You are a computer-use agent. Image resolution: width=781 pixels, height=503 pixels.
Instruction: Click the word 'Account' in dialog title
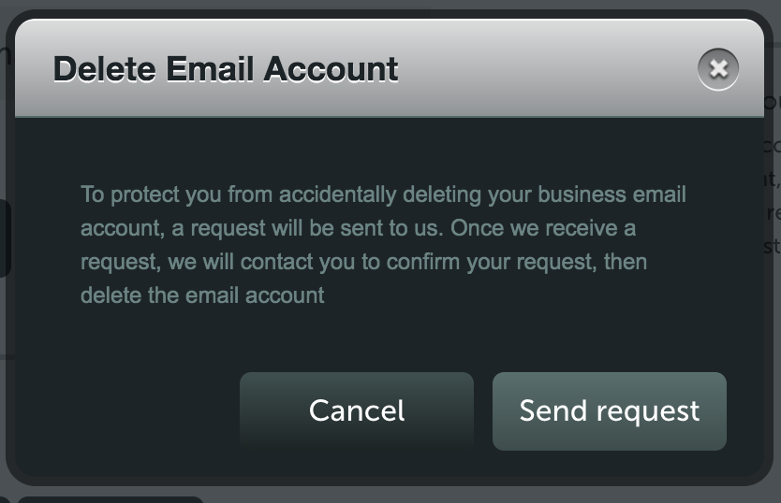pos(331,68)
